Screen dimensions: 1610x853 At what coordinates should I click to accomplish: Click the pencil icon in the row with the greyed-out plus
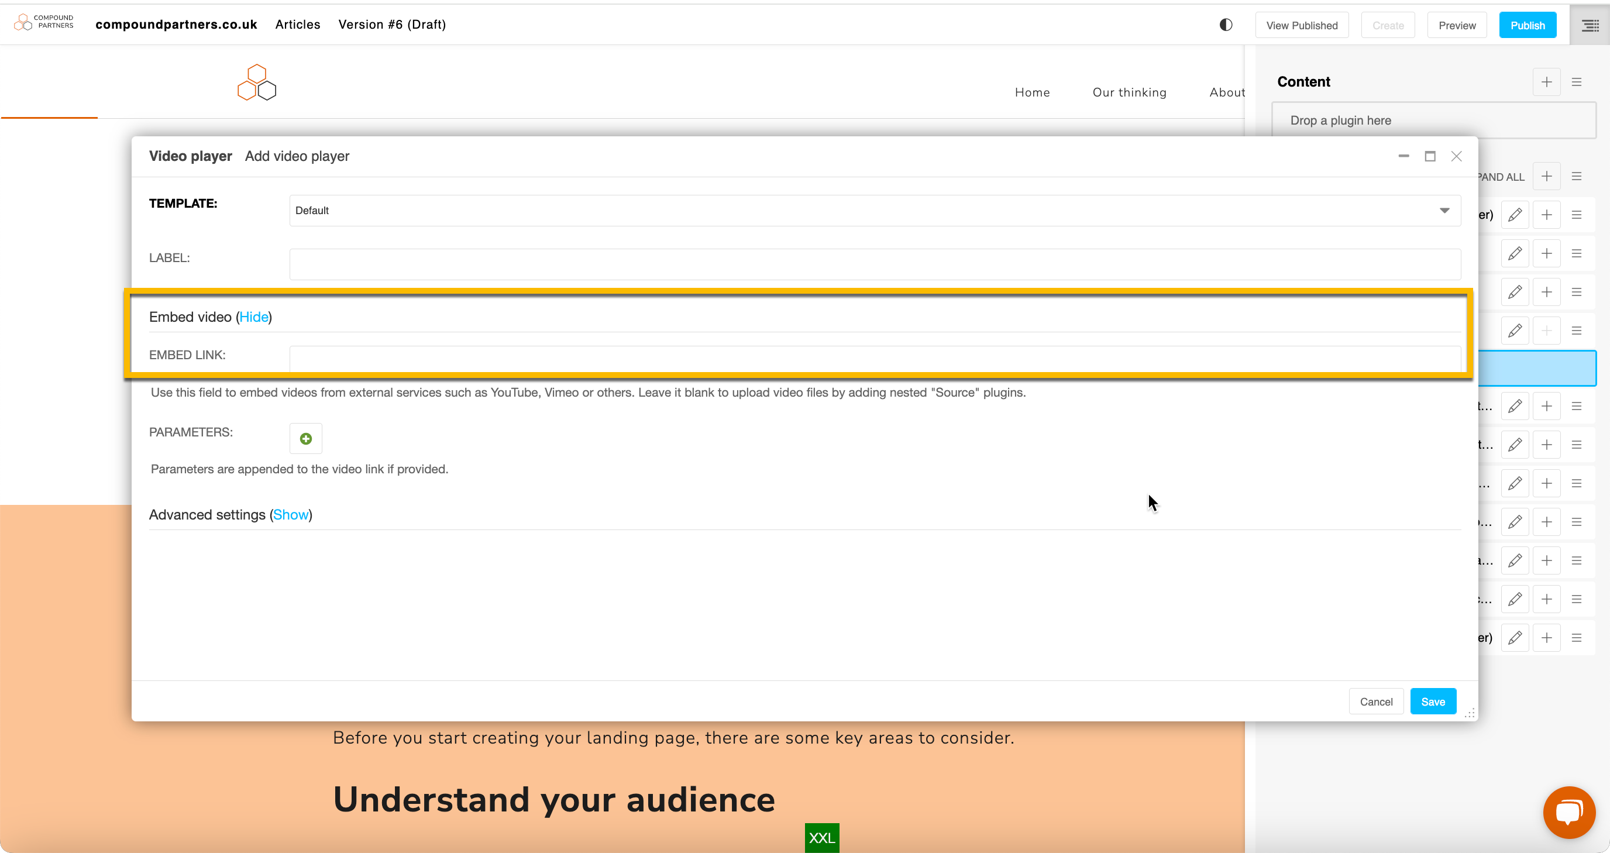tap(1515, 331)
